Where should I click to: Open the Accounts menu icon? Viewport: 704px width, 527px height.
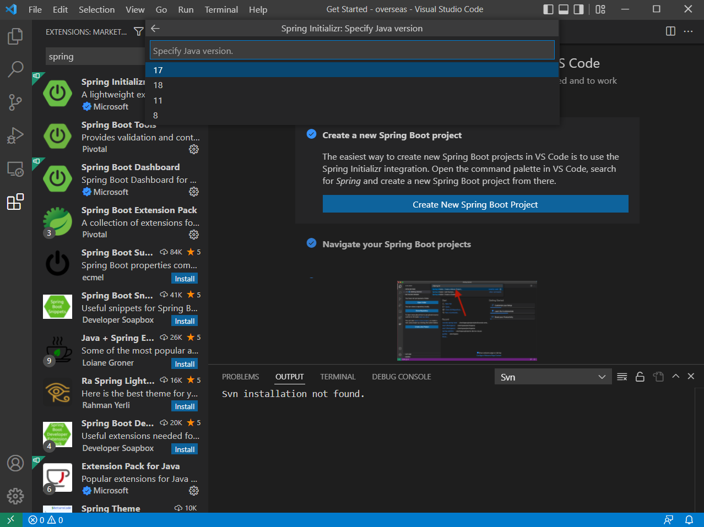pyautogui.click(x=15, y=463)
